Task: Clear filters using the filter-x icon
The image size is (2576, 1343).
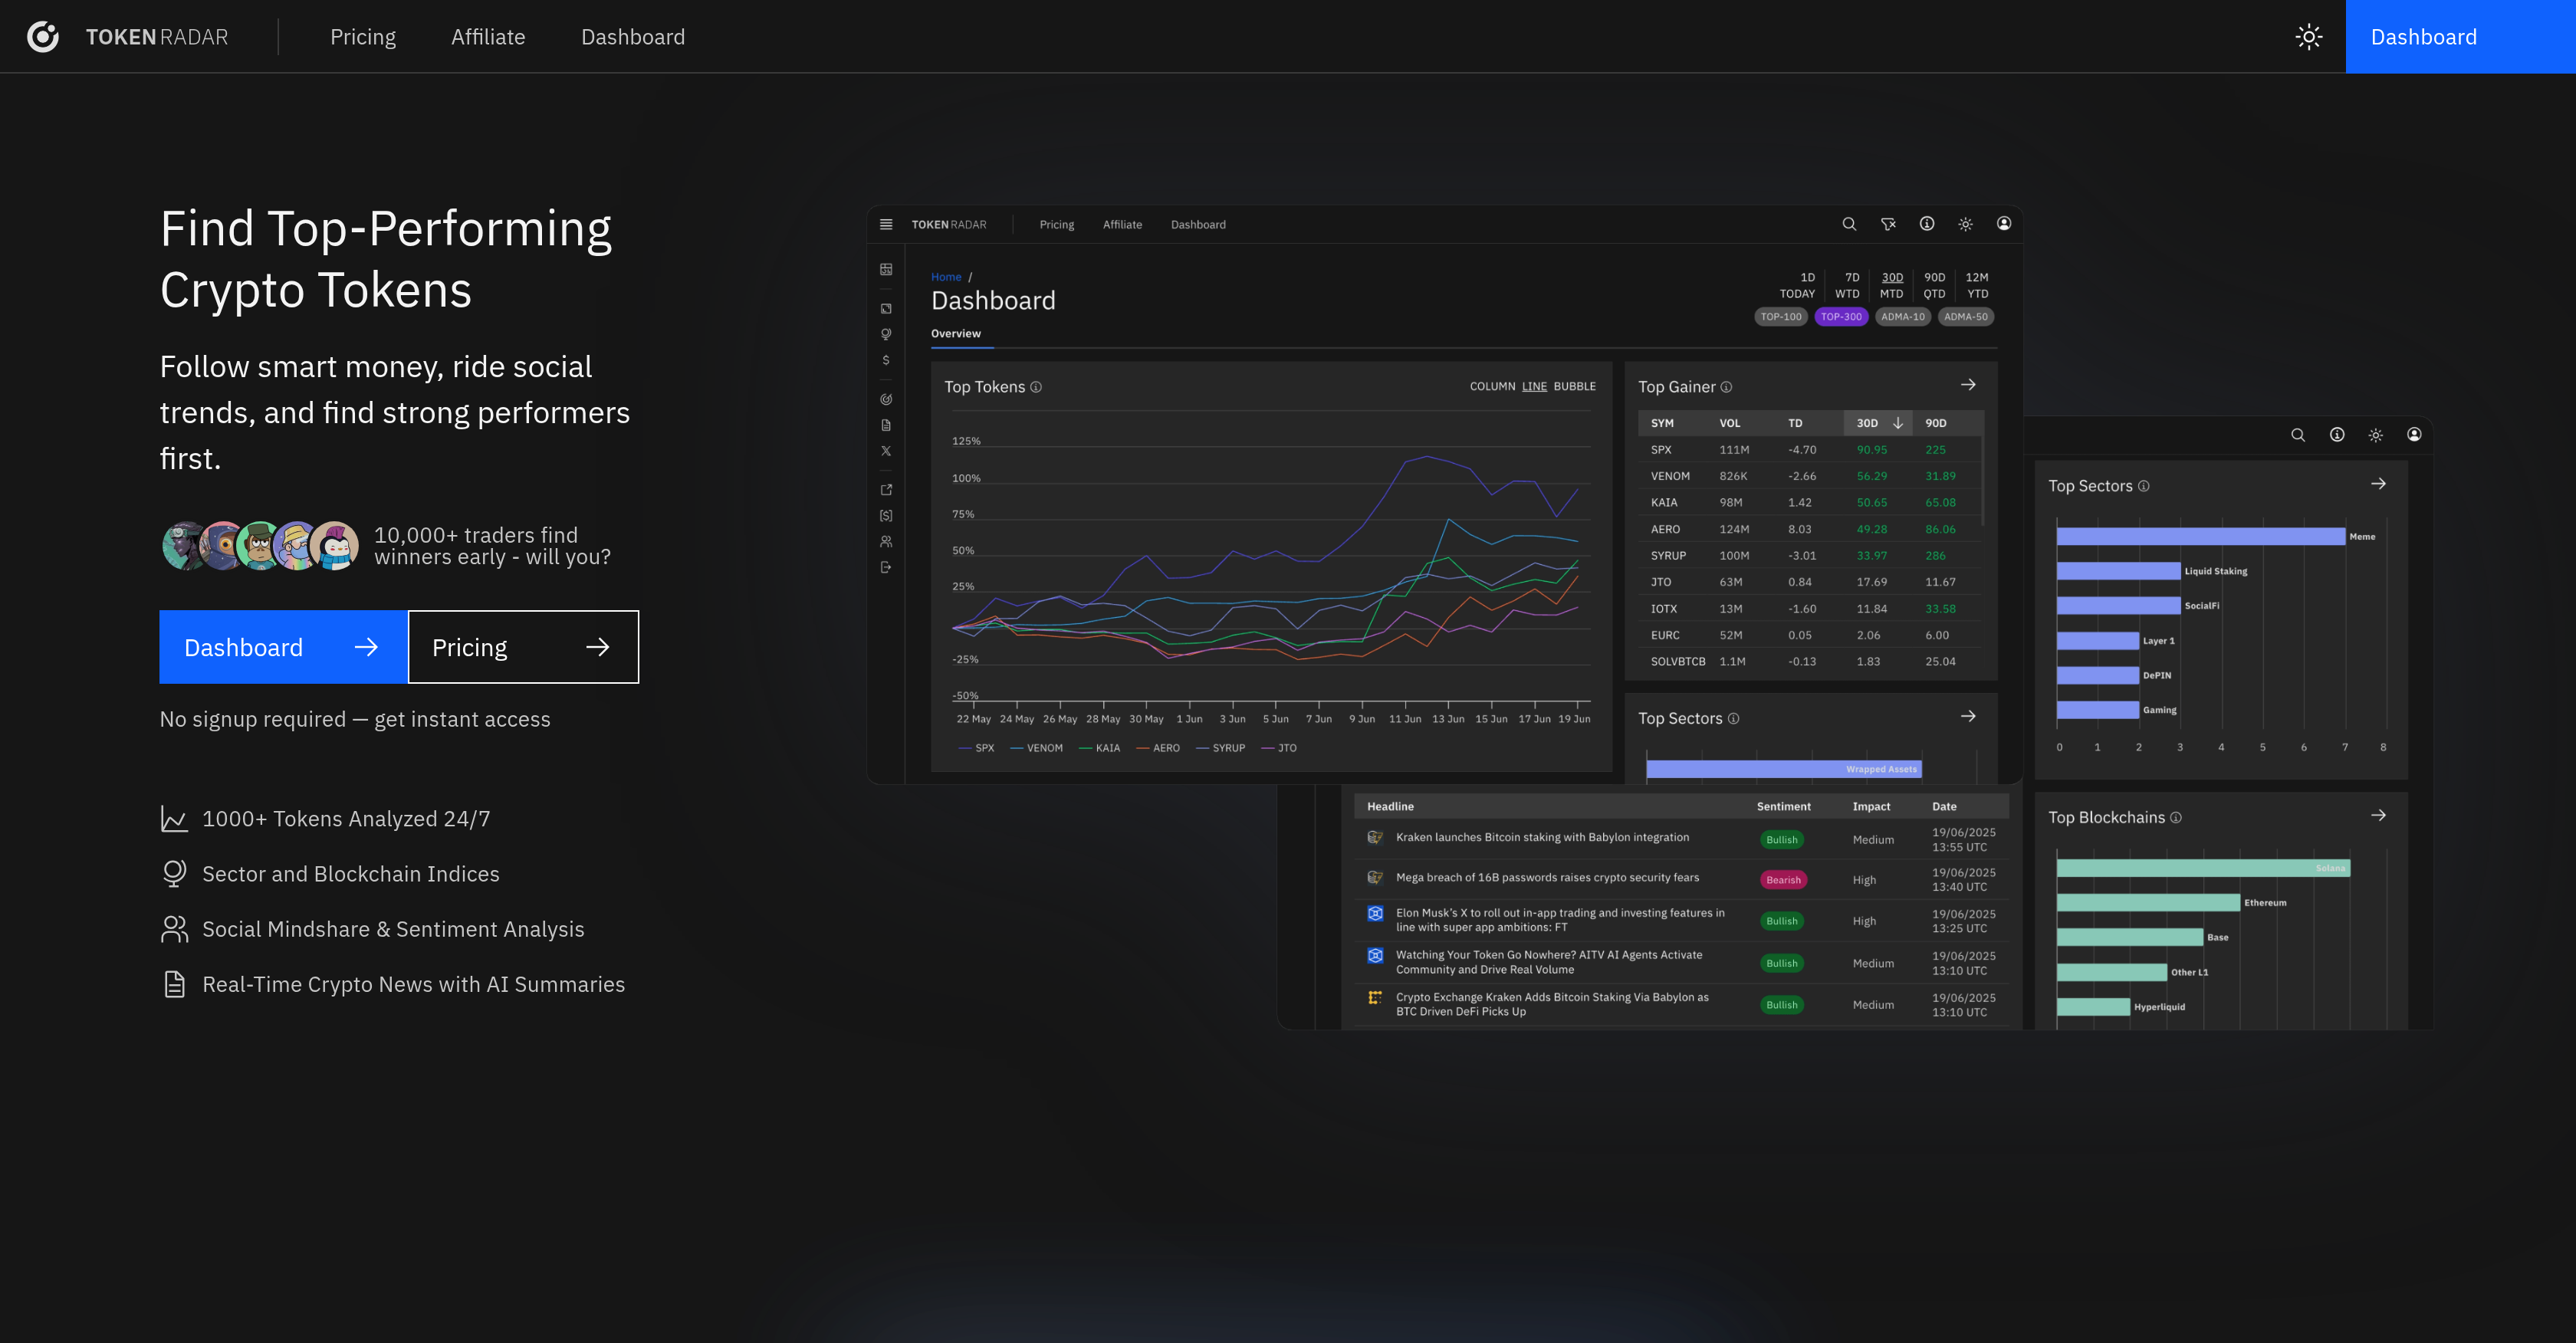Action: 1889,224
